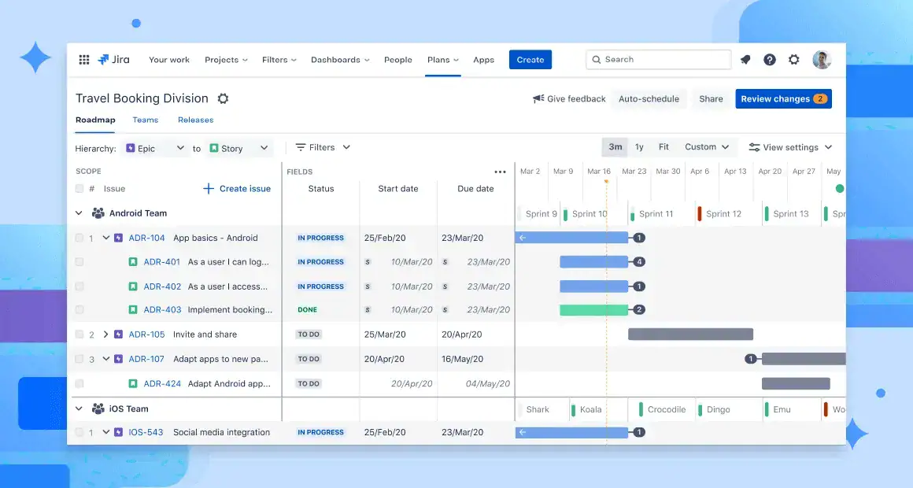Tick the checkbox for ADR-104
The image size is (913, 488).
[x=79, y=238]
